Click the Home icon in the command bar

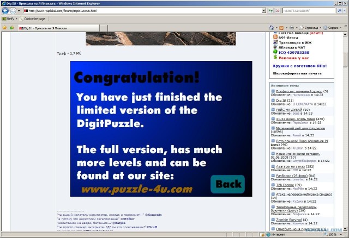click(272, 28)
